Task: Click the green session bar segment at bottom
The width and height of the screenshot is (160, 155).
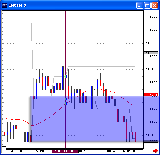Action: pos(19,149)
